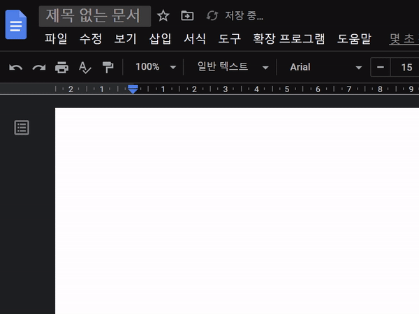The width and height of the screenshot is (419, 314).
Task: Open the last edit history link
Action: [404, 39]
